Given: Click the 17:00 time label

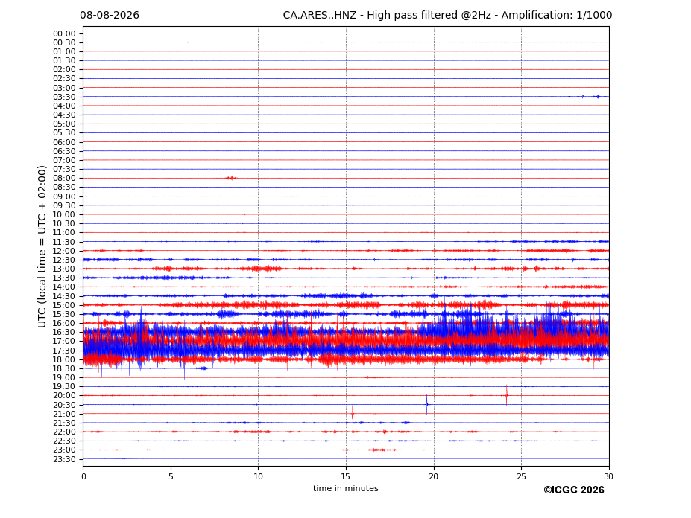Looking at the screenshot, I should tap(64, 341).
